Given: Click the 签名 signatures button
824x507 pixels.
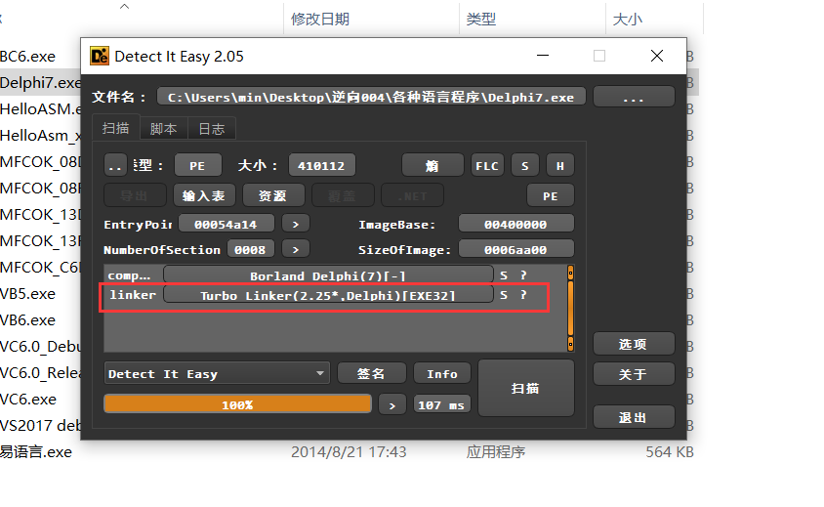Looking at the screenshot, I should 372,373.
